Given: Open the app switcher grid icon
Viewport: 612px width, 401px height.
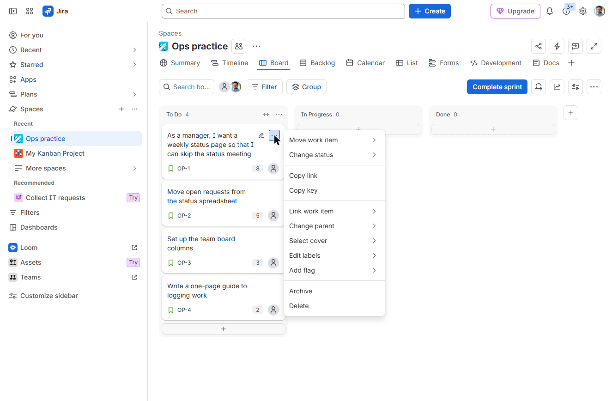Looking at the screenshot, I should 30,11.
